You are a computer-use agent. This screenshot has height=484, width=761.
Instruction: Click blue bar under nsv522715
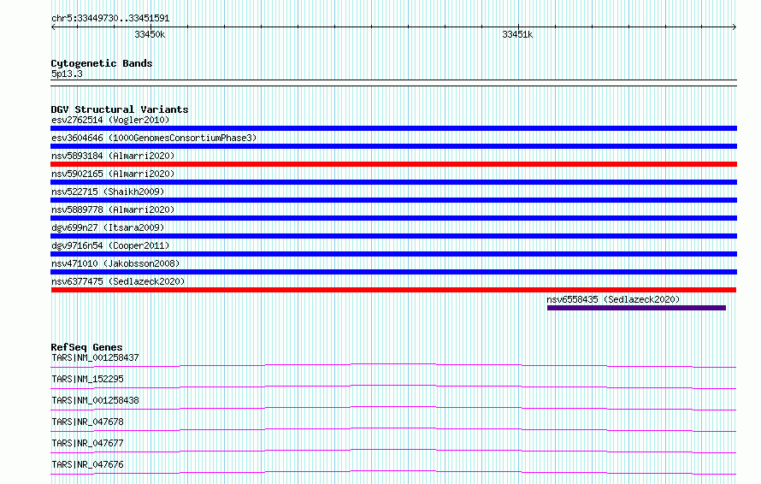pos(393,200)
